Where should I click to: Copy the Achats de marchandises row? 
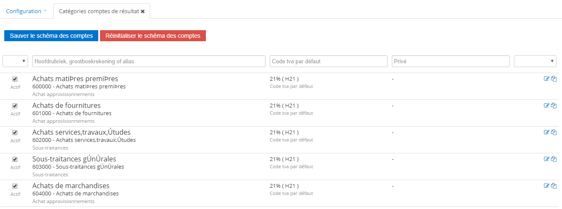tap(554, 186)
